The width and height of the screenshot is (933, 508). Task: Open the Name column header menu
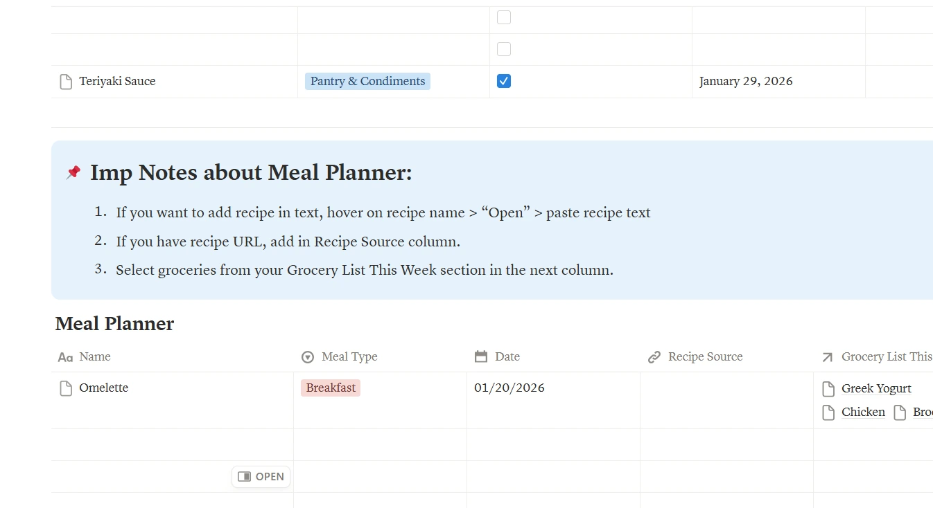[x=94, y=357]
